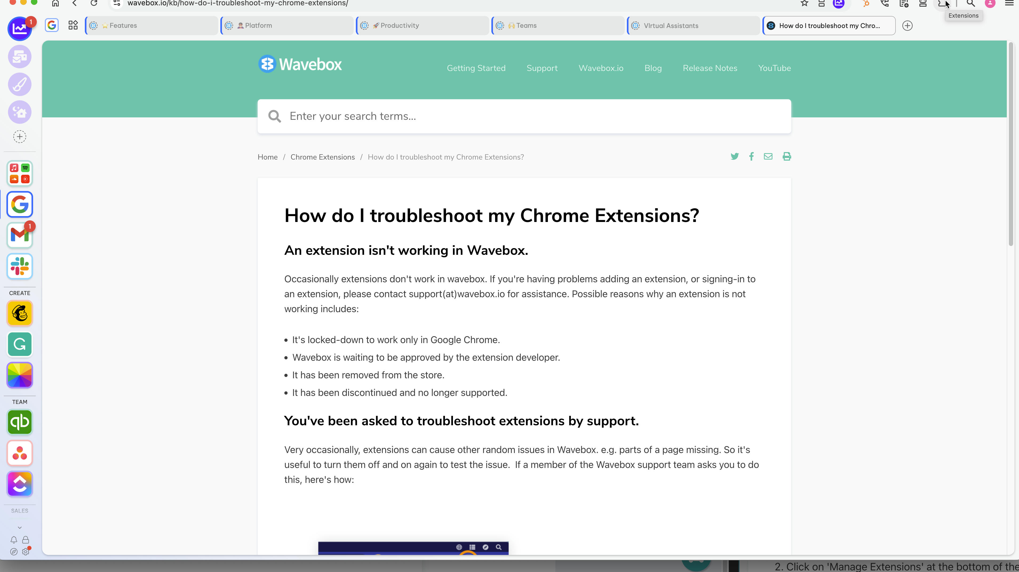Open Grammarly green G app
Viewport: 1019px width, 572px height.
click(x=19, y=344)
